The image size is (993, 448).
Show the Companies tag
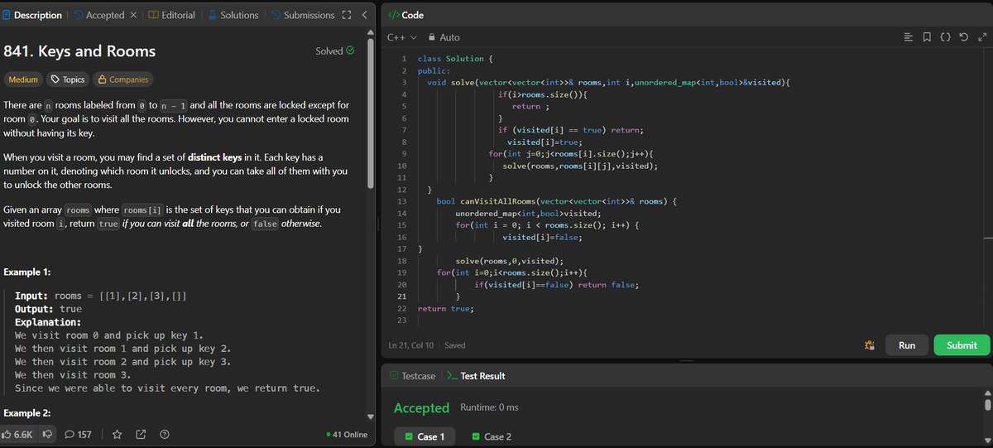click(x=123, y=79)
